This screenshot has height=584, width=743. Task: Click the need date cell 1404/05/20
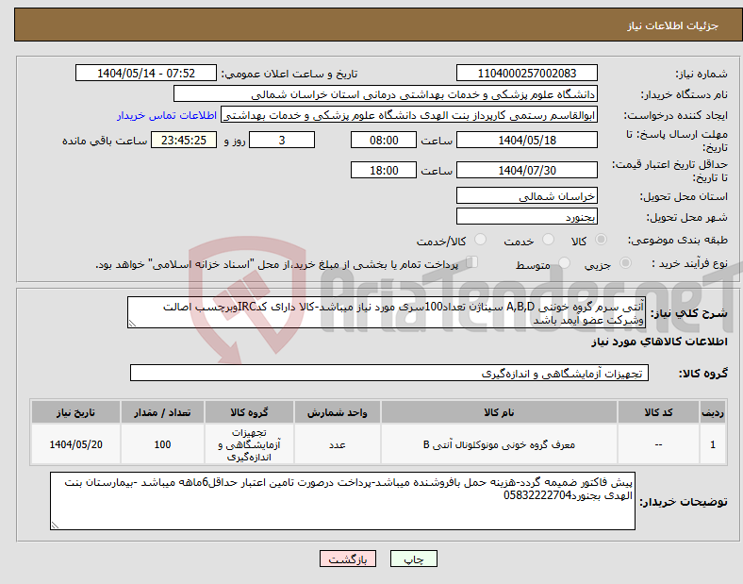coord(75,444)
